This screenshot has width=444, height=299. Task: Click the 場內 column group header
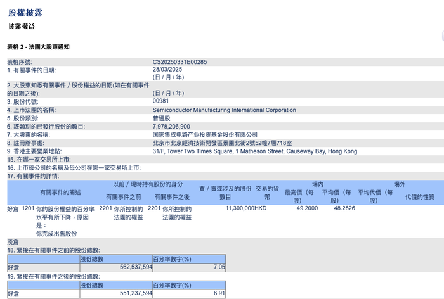tap(317, 184)
